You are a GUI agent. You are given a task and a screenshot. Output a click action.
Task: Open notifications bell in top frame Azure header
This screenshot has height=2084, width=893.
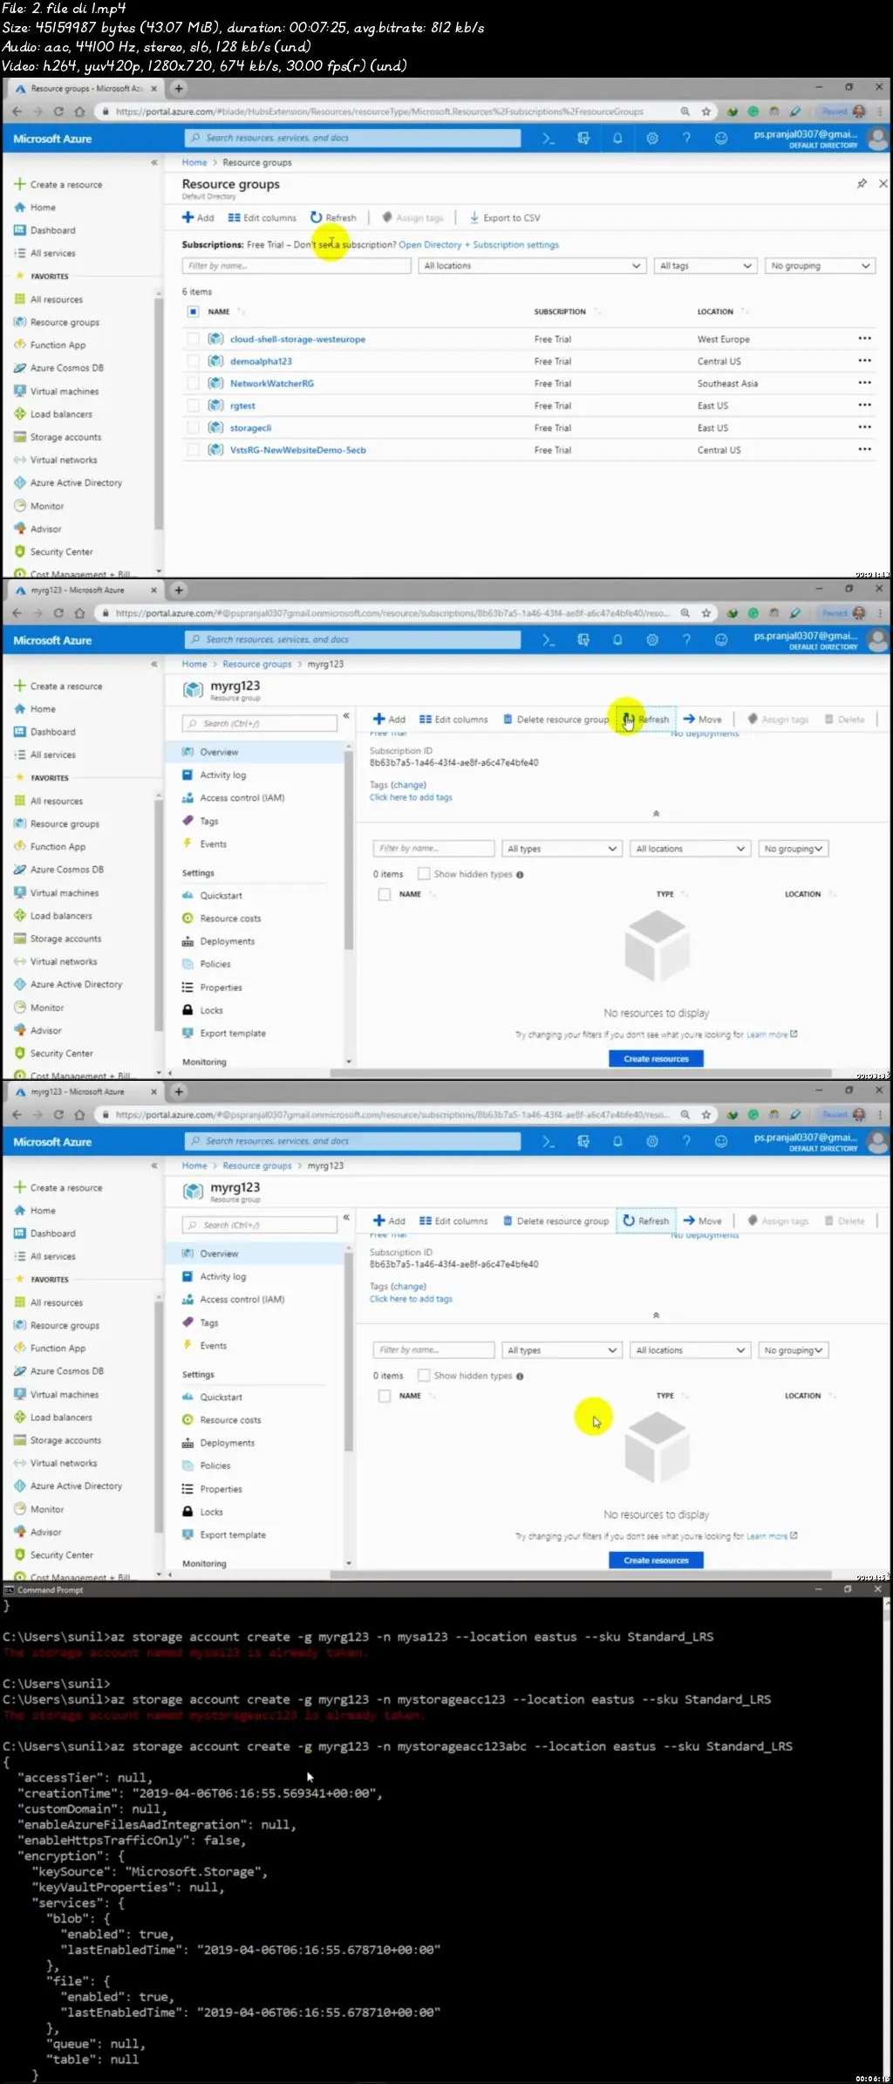tap(617, 139)
